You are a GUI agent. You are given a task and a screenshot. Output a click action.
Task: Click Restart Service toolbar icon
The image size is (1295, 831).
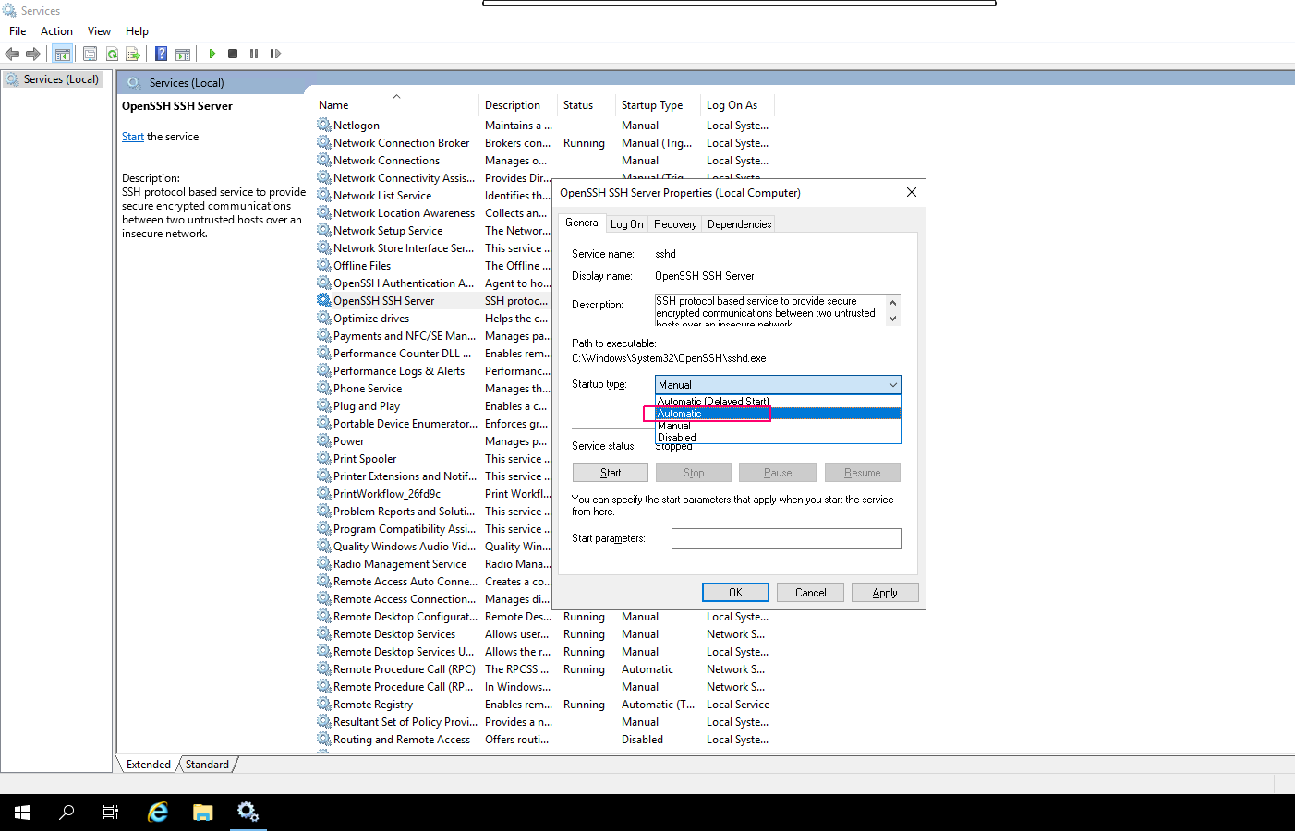click(275, 54)
